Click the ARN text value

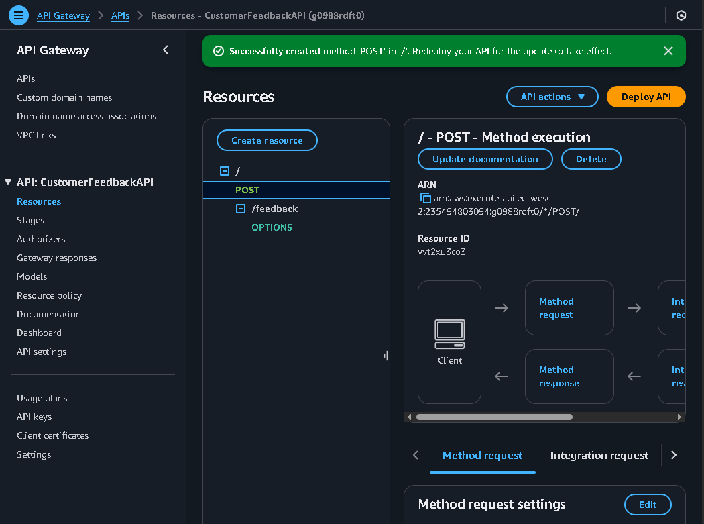(498, 205)
